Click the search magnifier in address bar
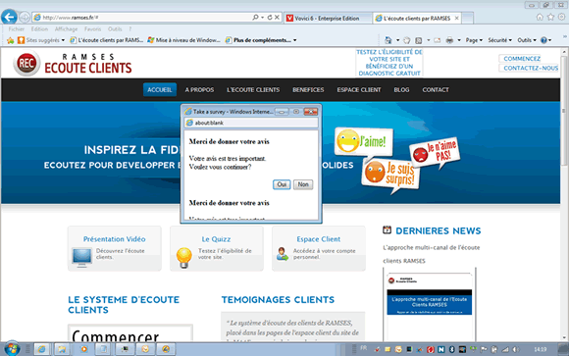This screenshot has height=356, width=569. (255, 18)
